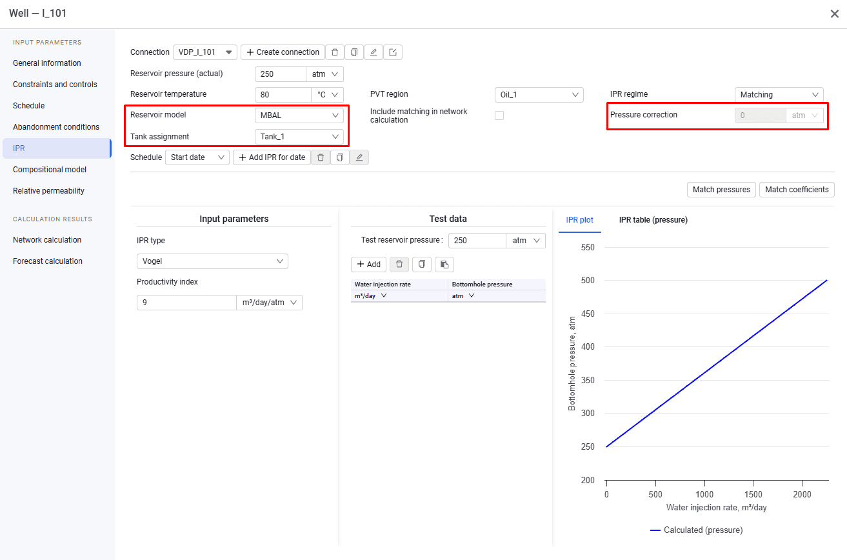Click the pencil icon next to Create connection
The width and height of the screenshot is (847, 560).
pyautogui.click(x=373, y=52)
